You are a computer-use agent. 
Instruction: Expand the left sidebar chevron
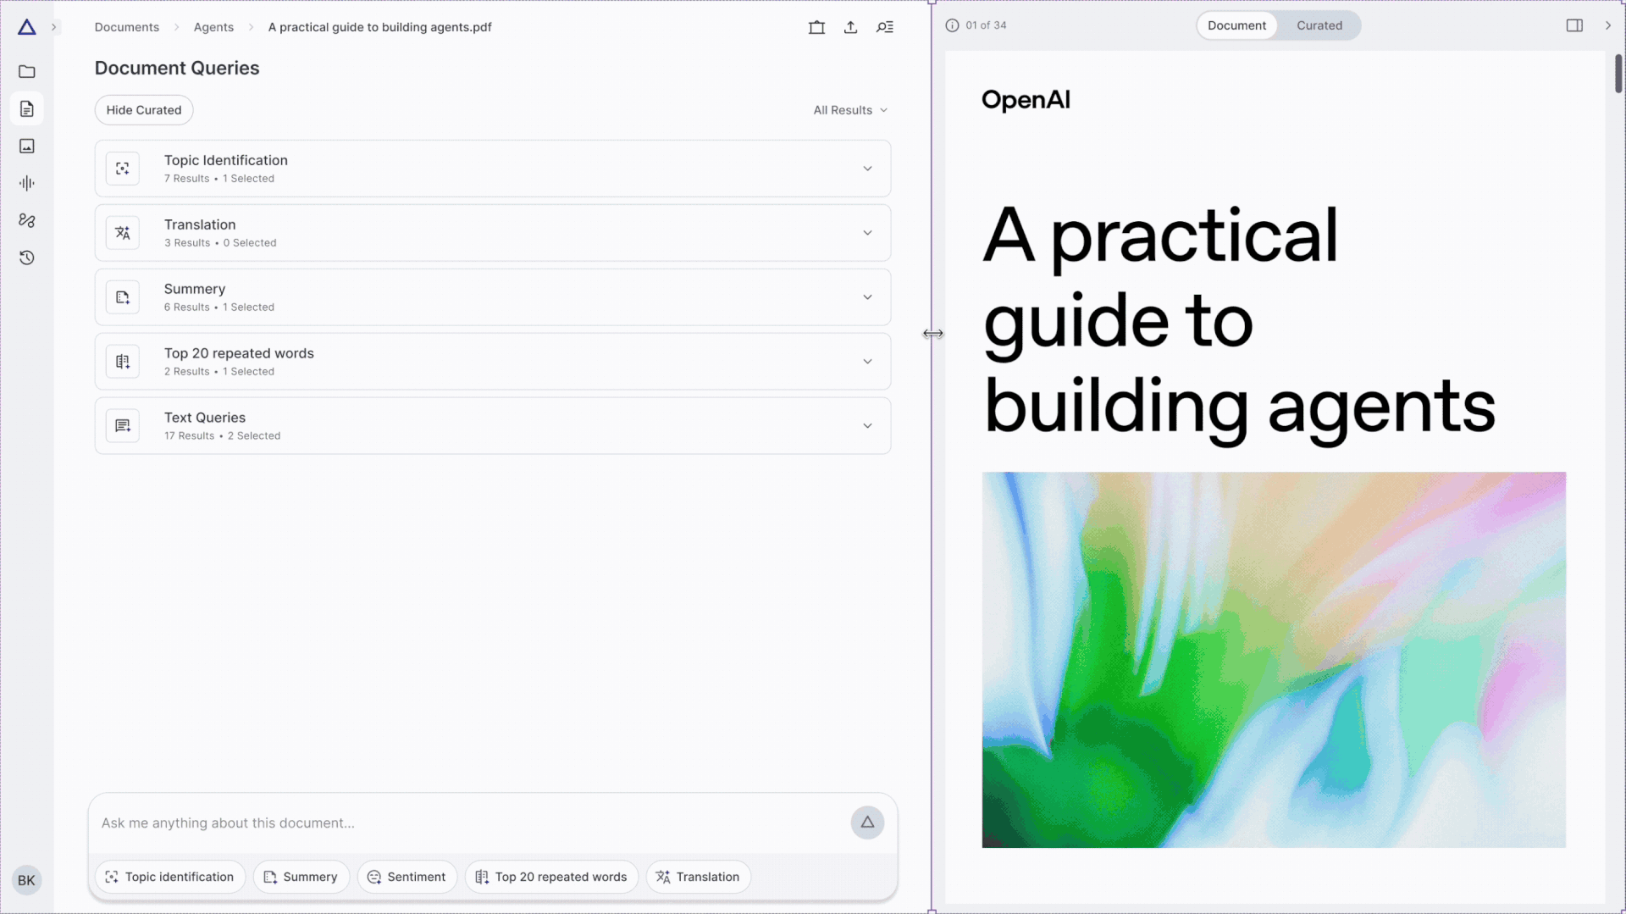pyautogui.click(x=54, y=27)
